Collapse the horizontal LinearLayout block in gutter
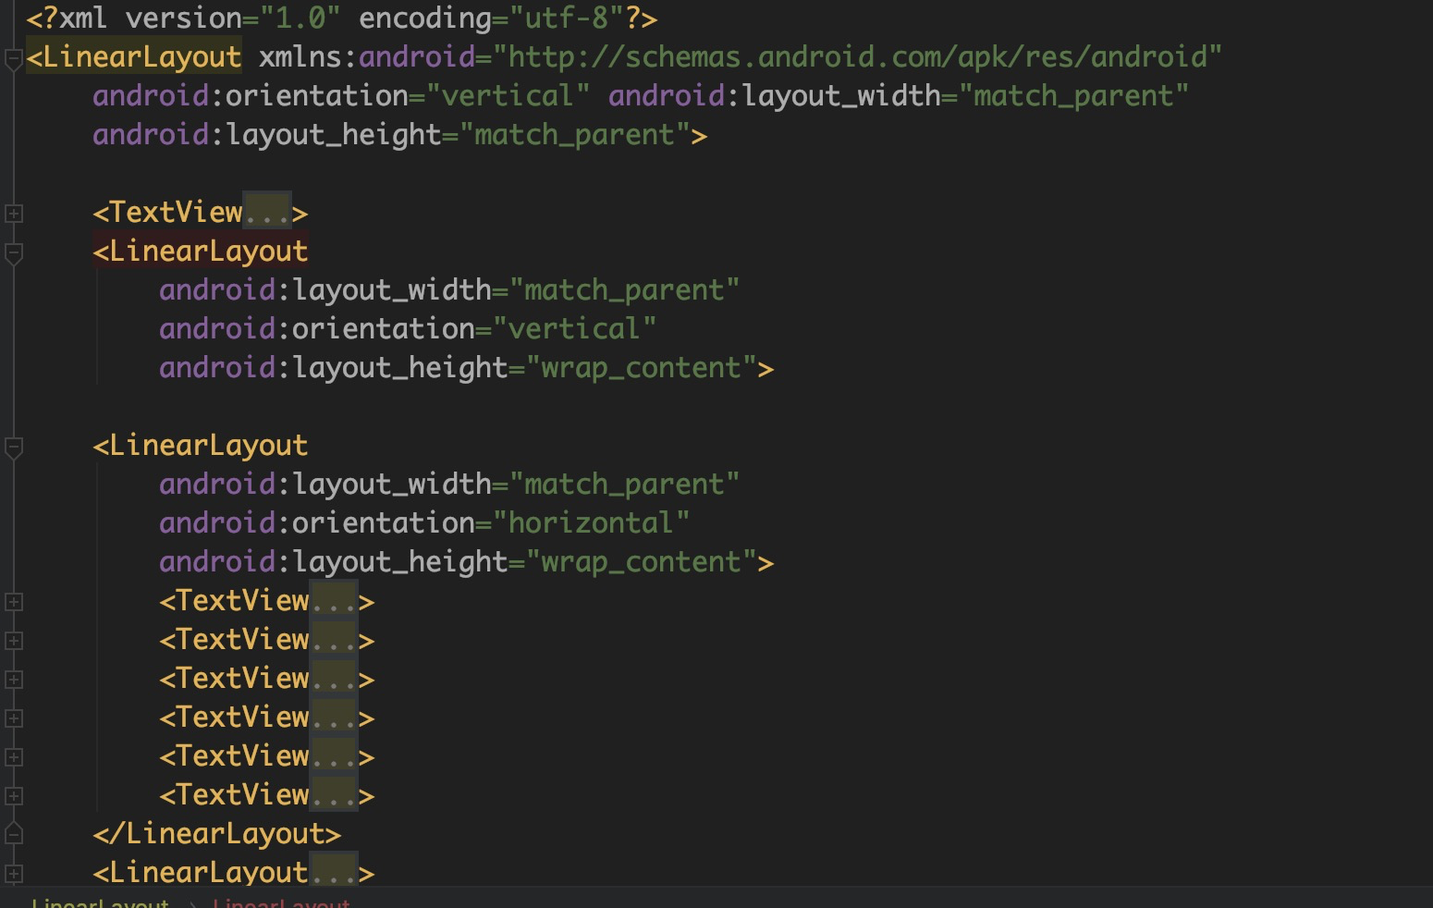The width and height of the screenshot is (1433, 908). click(14, 448)
